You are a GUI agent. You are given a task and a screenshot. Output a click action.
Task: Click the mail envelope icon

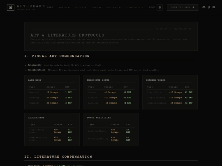(214, 7)
